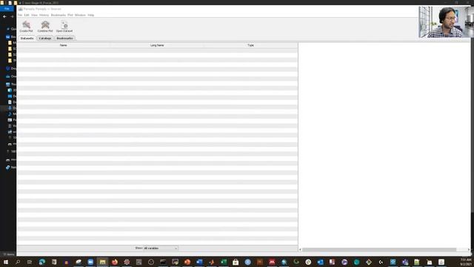
Task: Select OneDrive in File Explorer sidebar
Action: click(12, 76)
